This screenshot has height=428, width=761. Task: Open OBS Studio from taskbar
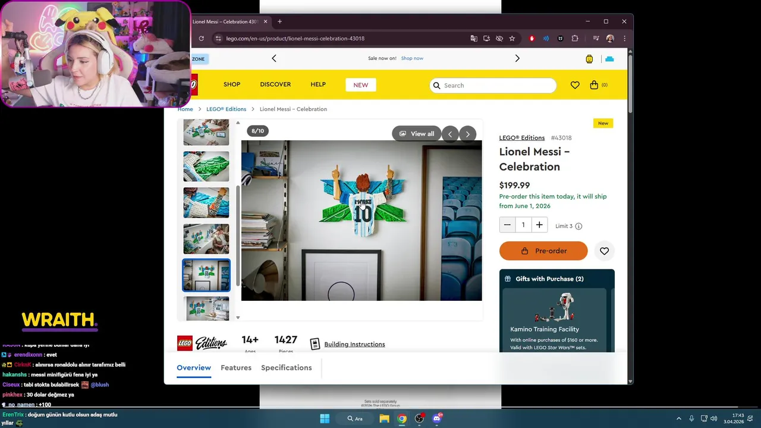pyautogui.click(x=419, y=418)
